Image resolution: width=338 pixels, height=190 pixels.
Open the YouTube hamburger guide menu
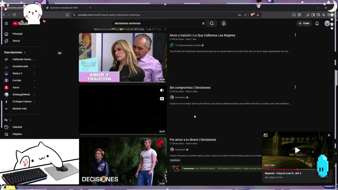[x=6, y=23]
